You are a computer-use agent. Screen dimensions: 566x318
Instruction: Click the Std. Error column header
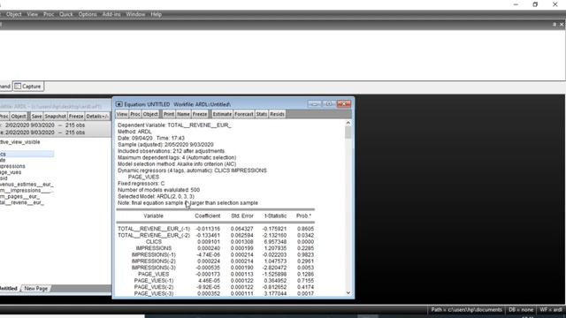tap(242, 216)
